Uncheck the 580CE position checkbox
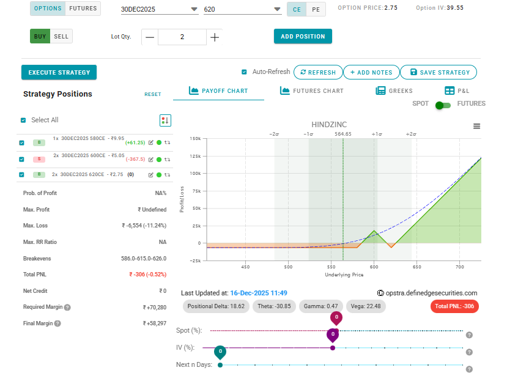The width and height of the screenshot is (507, 373). [21, 143]
